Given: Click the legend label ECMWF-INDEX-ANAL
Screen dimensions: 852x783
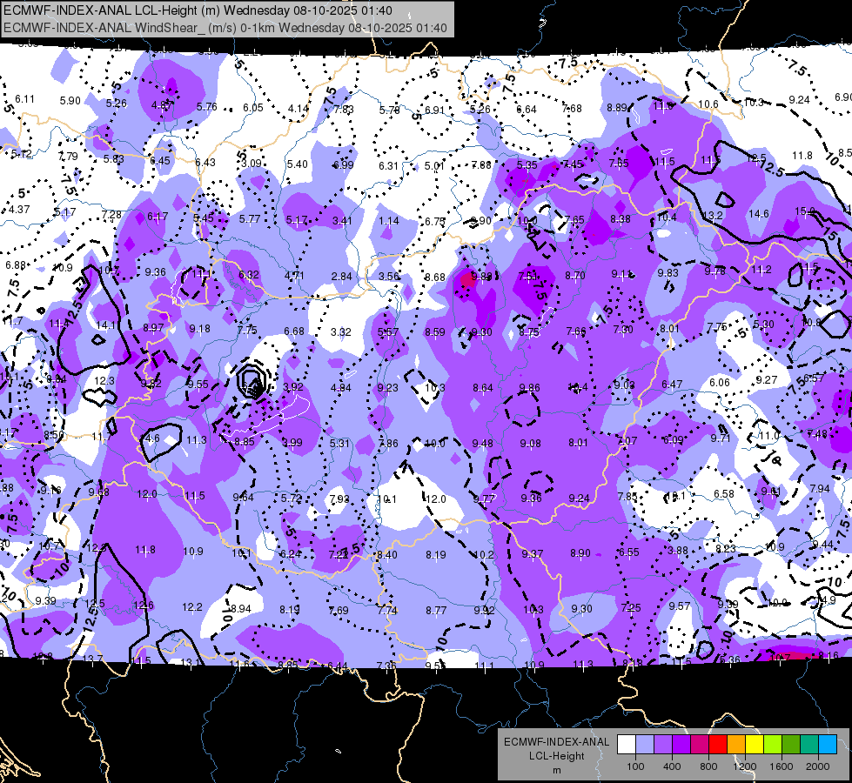Looking at the screenshot, I should tap(556, 742).
